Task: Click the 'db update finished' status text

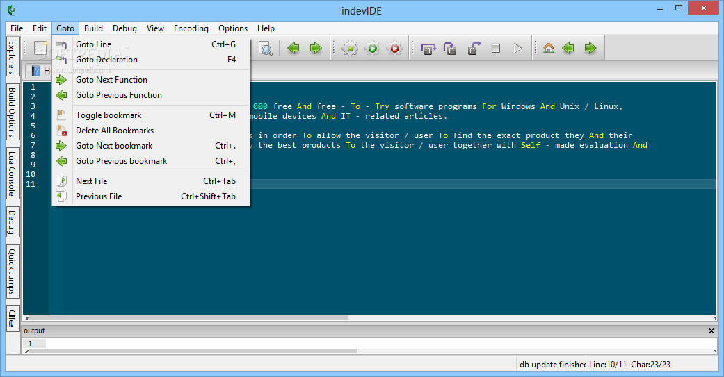Action: (552, 364)
